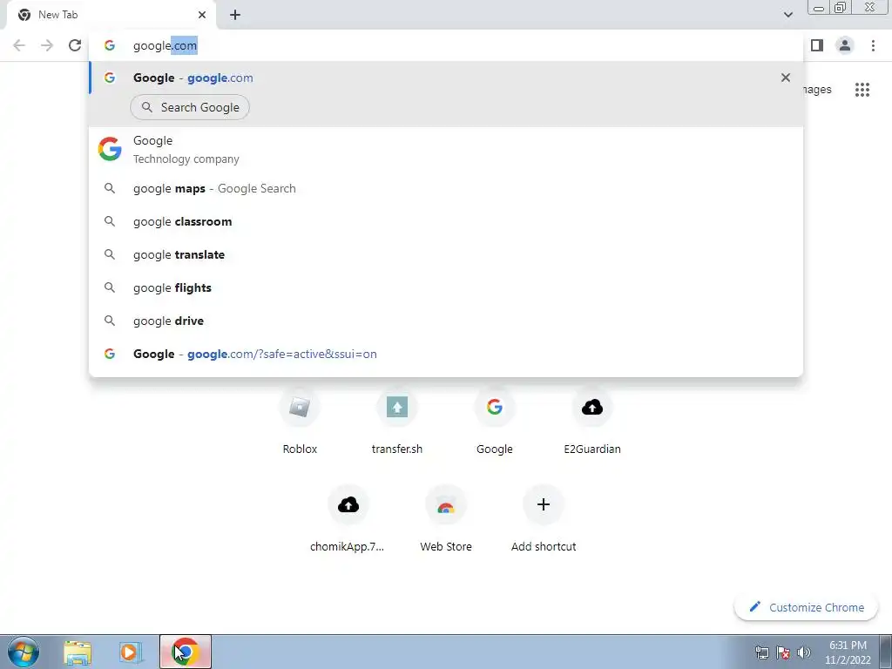Open Windows Explorer from the taskbar

click(x=78, y=652)
